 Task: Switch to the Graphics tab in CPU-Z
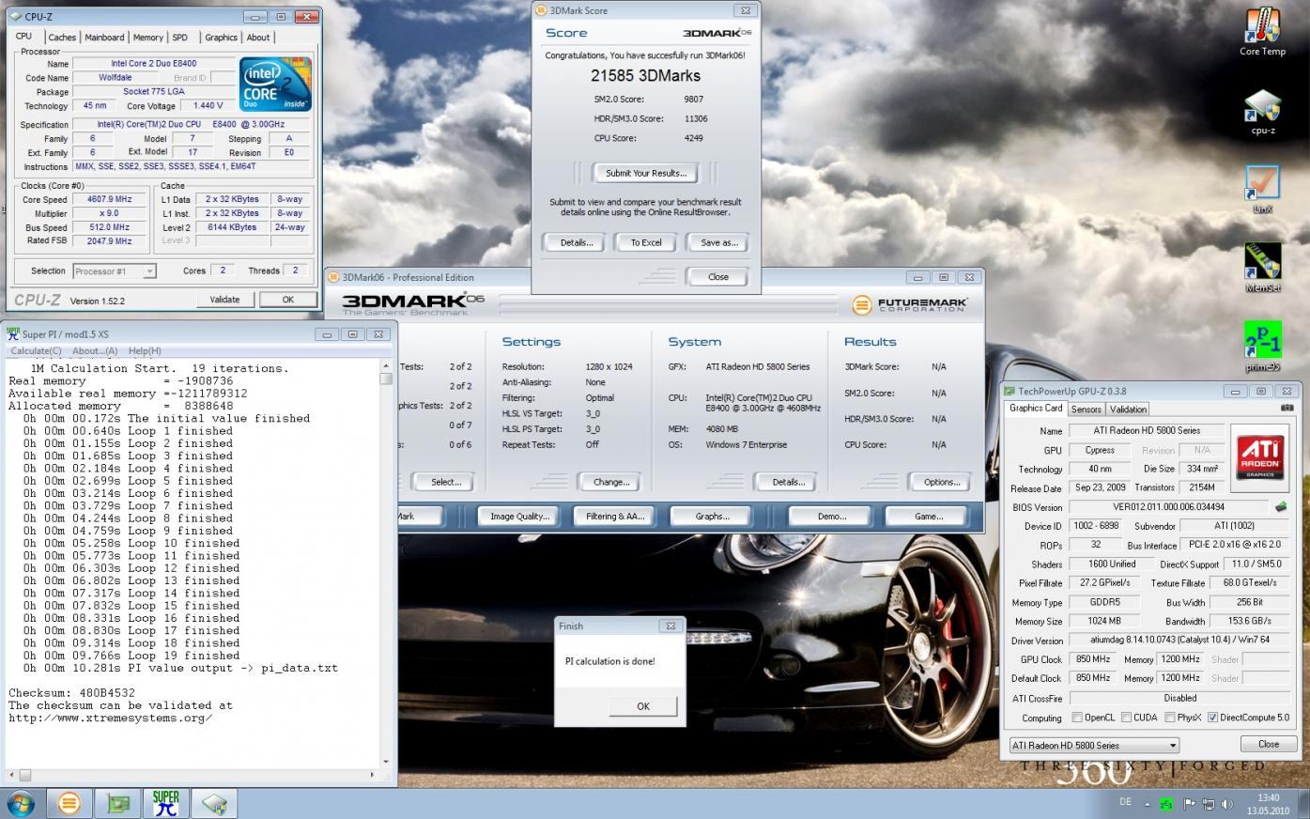point(221,38)
